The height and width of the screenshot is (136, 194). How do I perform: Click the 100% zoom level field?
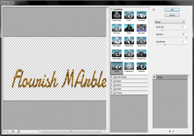pos(13,131)
